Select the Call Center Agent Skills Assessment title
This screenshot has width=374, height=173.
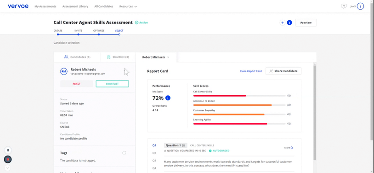coord(93,23)
